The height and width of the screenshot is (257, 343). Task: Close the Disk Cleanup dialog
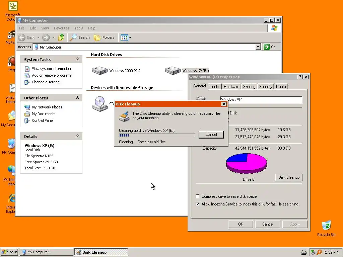[224, 104]
